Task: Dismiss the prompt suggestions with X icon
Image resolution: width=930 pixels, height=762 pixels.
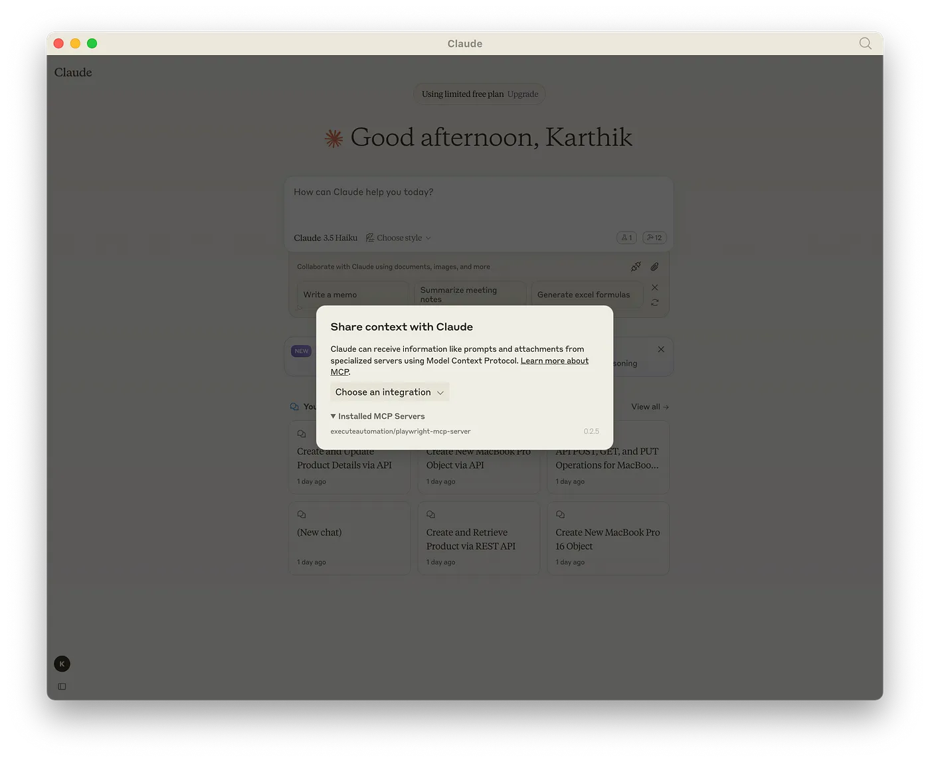Action: pyautogui.click(x=655, y=287)
